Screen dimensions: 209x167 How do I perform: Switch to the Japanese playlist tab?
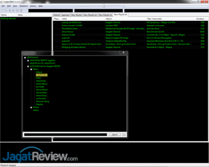coord(65,15)
